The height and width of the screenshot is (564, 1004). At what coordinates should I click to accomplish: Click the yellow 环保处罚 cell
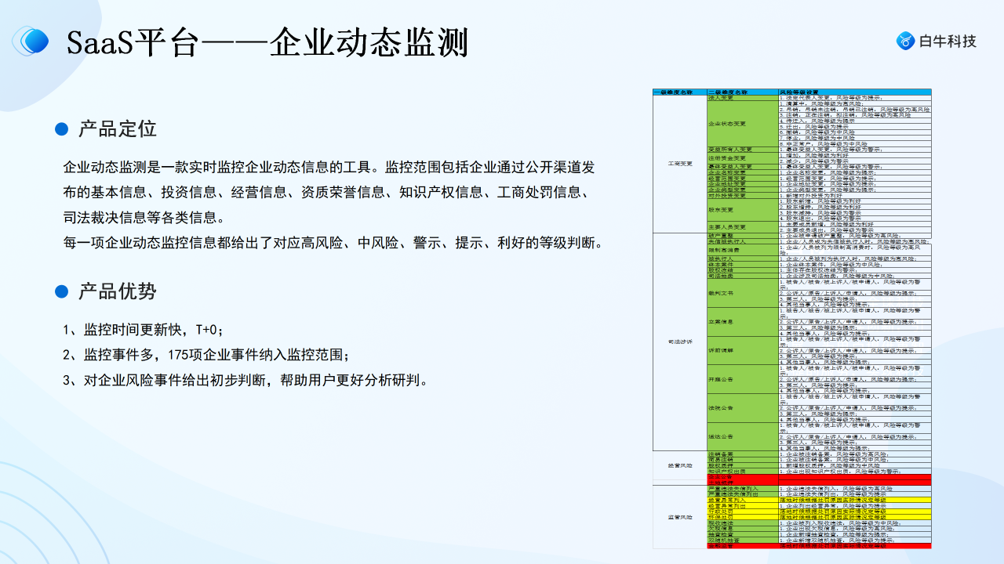tap(742, 517)
